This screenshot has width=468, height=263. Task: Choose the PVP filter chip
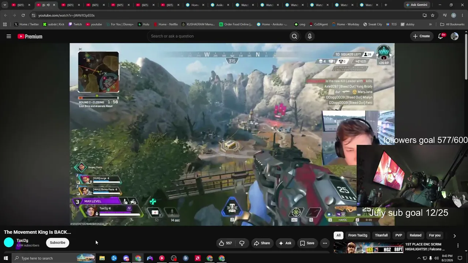399,236
